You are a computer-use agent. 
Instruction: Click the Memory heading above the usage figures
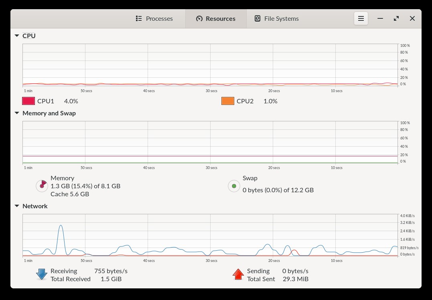(62, 178)
